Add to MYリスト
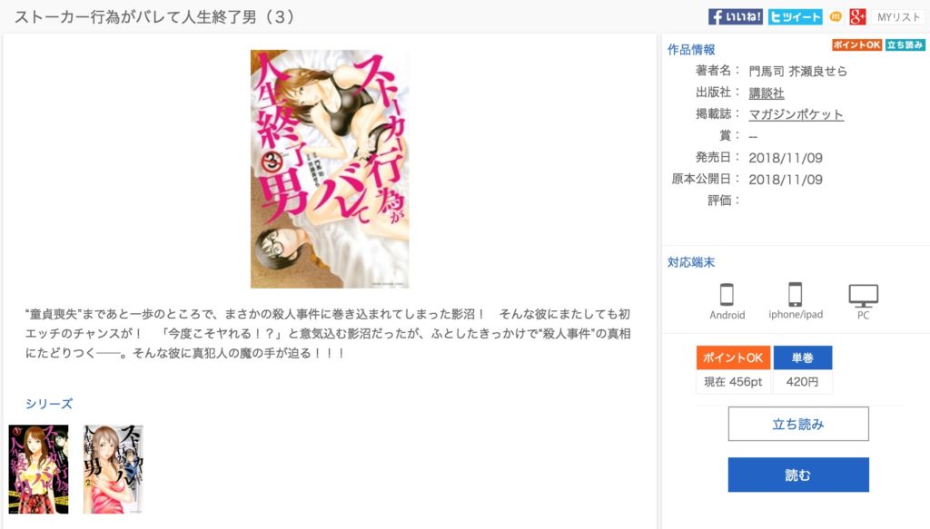Image resolution: width=930 pixels, height=529 pixels. (x=898, y=17)
